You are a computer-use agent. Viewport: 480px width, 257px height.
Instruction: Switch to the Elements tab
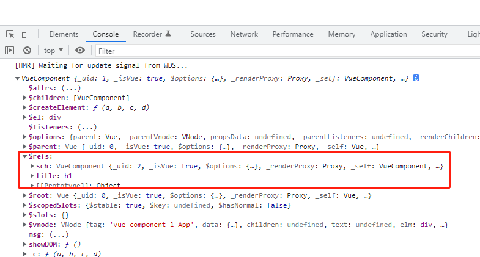point(64,34)
